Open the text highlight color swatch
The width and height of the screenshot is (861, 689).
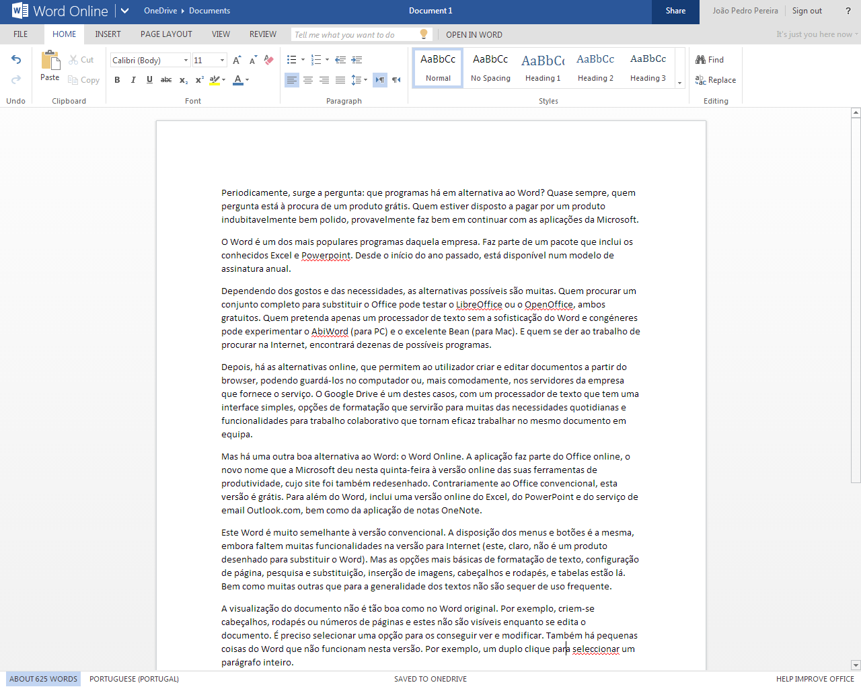[214, 80]
